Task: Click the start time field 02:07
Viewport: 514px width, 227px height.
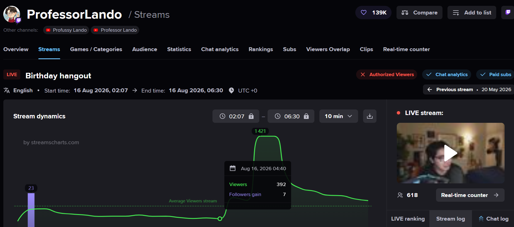Action: 236,116
